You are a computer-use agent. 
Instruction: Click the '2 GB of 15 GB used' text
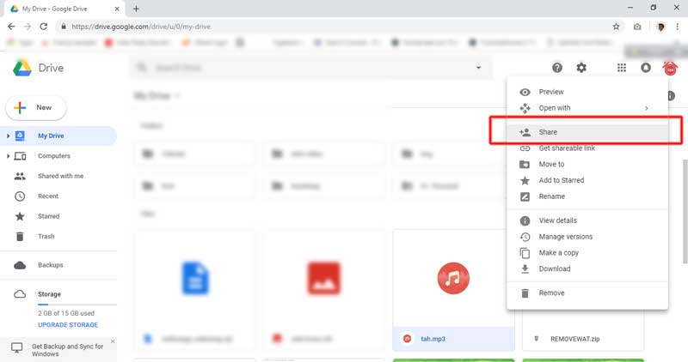66,313
